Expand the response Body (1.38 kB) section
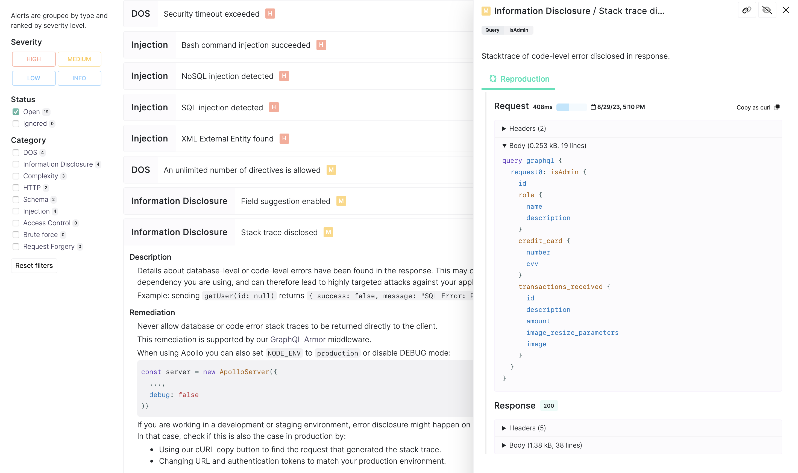 click(x=504, y=445)
